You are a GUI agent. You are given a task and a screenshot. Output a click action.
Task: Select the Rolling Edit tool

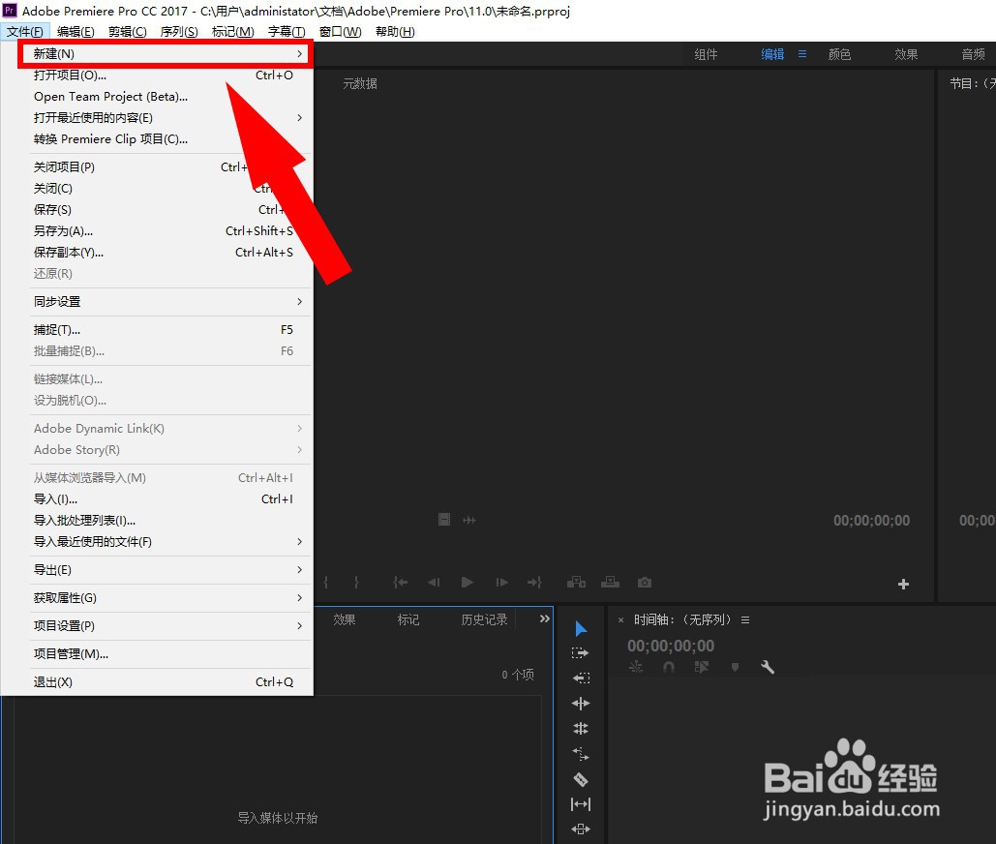[x=581, y=729]
